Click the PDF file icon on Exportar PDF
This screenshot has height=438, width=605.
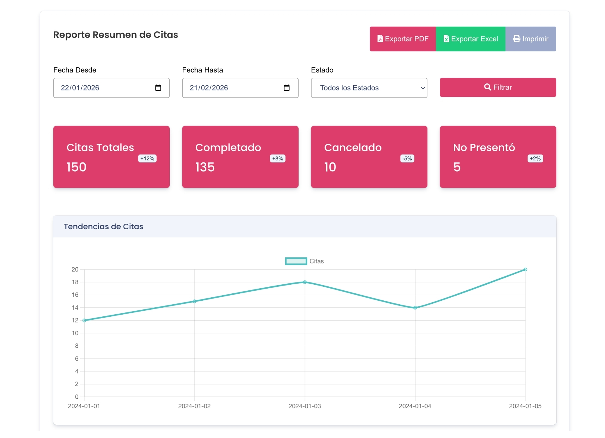pyautogui.click(x=380, y=39)
